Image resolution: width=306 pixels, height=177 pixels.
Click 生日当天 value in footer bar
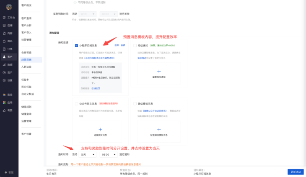(x=51, y=174)
